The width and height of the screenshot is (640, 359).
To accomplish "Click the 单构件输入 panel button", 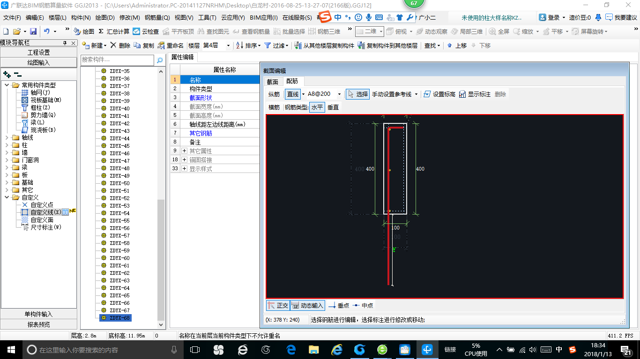I will (x=38, y=314).
